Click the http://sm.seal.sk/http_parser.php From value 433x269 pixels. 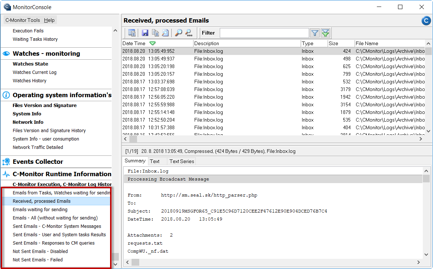point(209,195)
